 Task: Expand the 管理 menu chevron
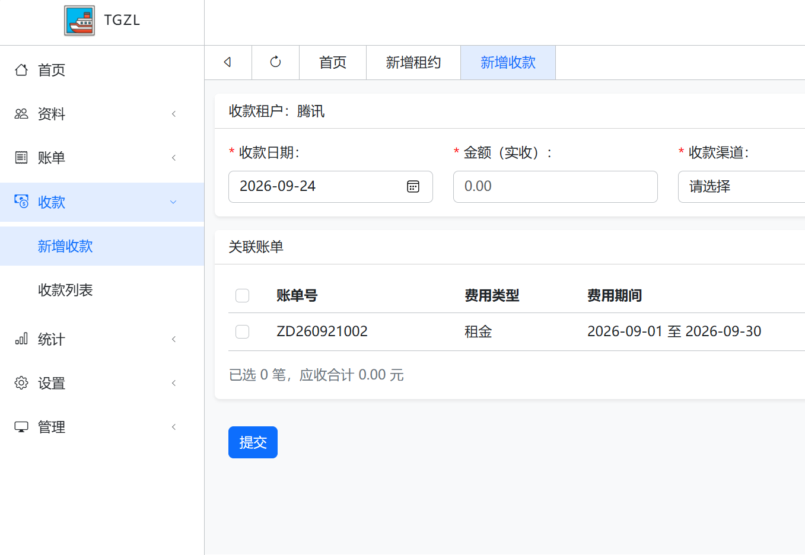[174, 427]
